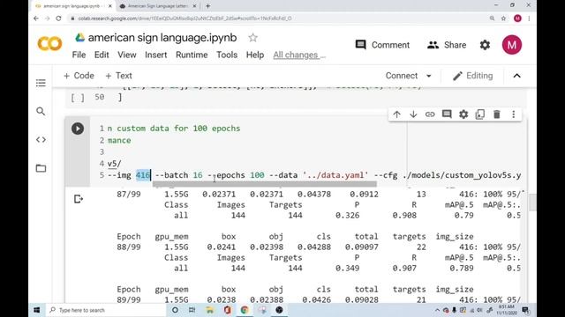565x317 pixels.
Task: Open the Tools menu
Action: [x=227, y=55]
